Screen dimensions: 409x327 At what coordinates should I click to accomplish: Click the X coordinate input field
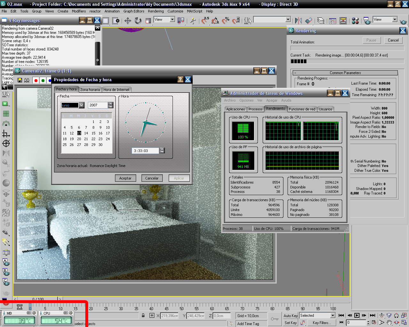[170, 316]
